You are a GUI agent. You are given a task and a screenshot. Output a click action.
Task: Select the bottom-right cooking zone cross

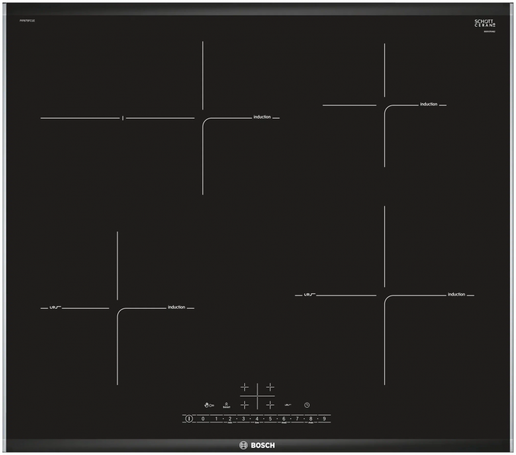tap(270, 405)
